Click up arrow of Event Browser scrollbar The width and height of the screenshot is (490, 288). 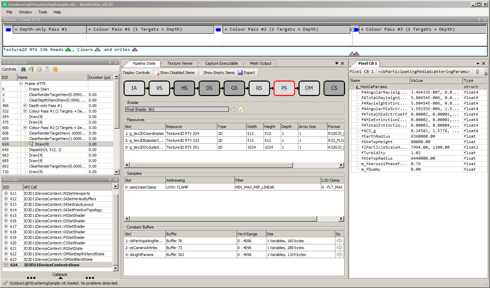117,77
